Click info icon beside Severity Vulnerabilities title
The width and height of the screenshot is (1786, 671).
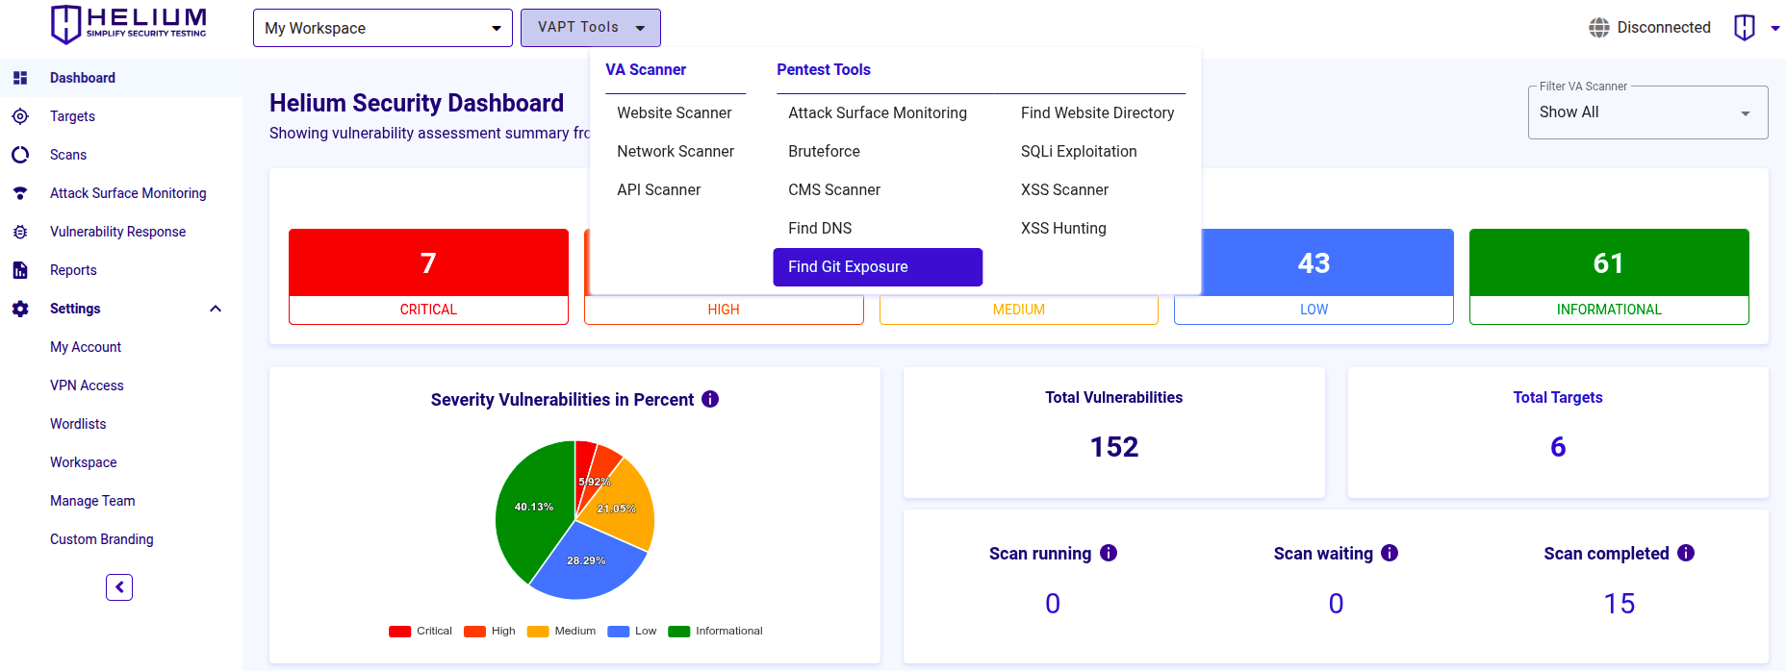(x=710, y=399)
